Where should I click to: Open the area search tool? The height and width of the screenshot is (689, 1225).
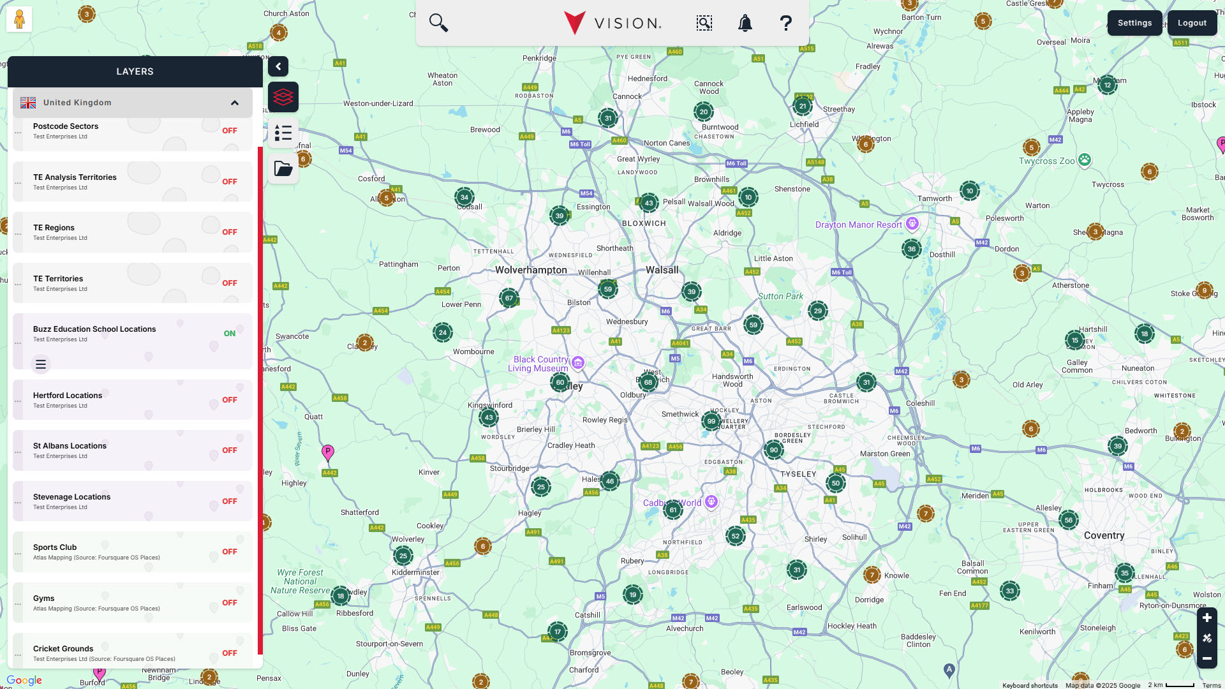704,23
